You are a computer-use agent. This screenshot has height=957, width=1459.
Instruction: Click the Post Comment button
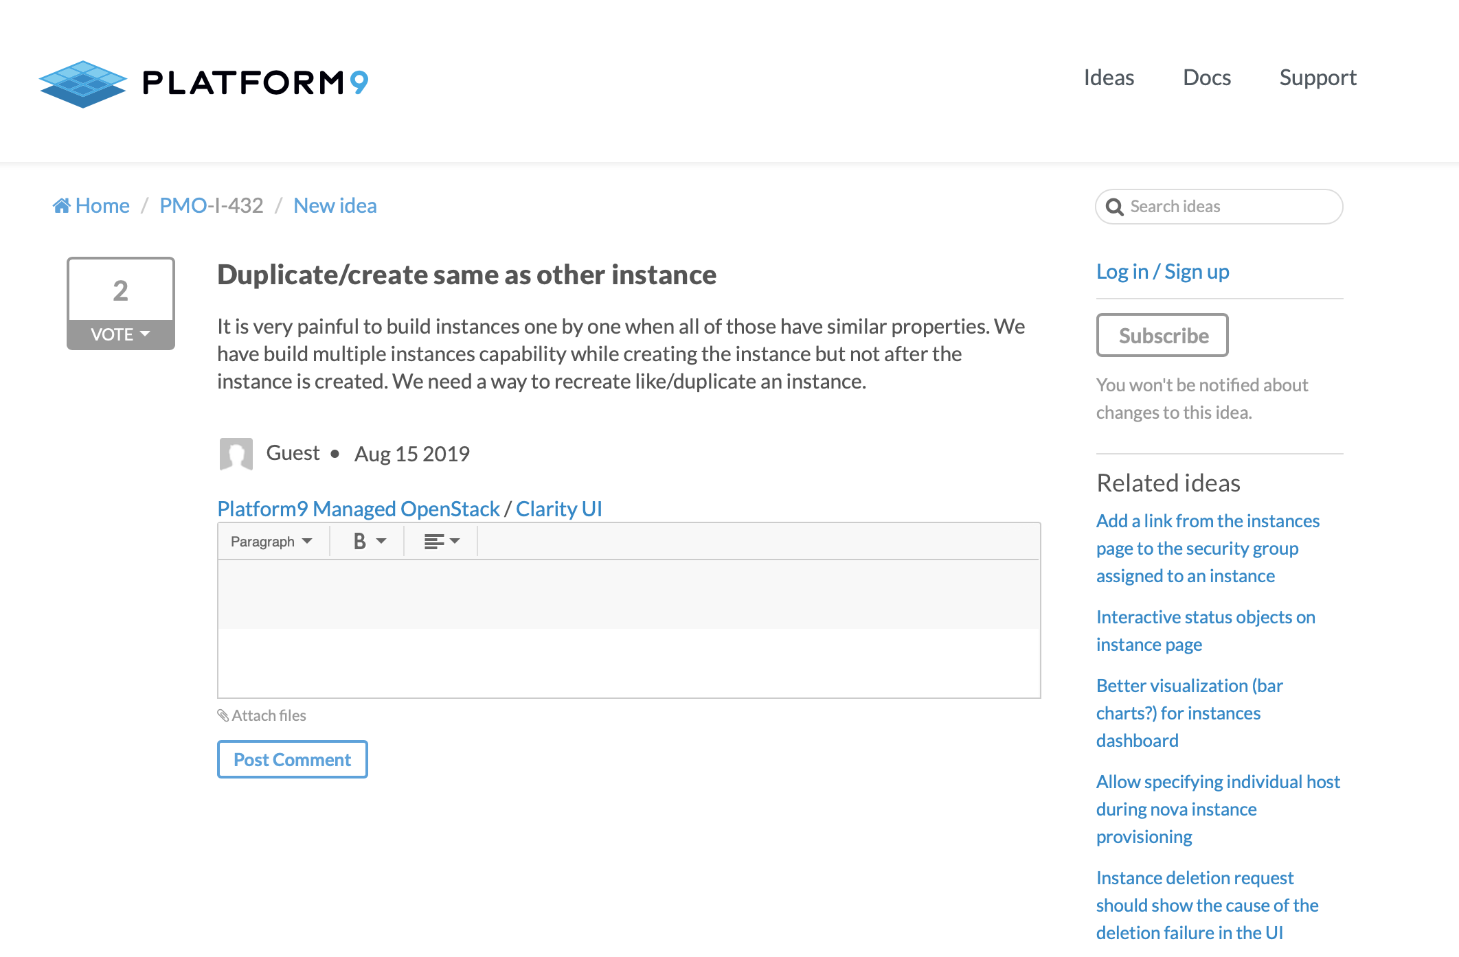293,759
